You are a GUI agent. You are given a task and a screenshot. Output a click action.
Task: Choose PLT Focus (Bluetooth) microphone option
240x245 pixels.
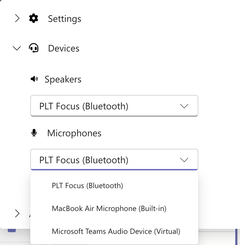(114, 186)
